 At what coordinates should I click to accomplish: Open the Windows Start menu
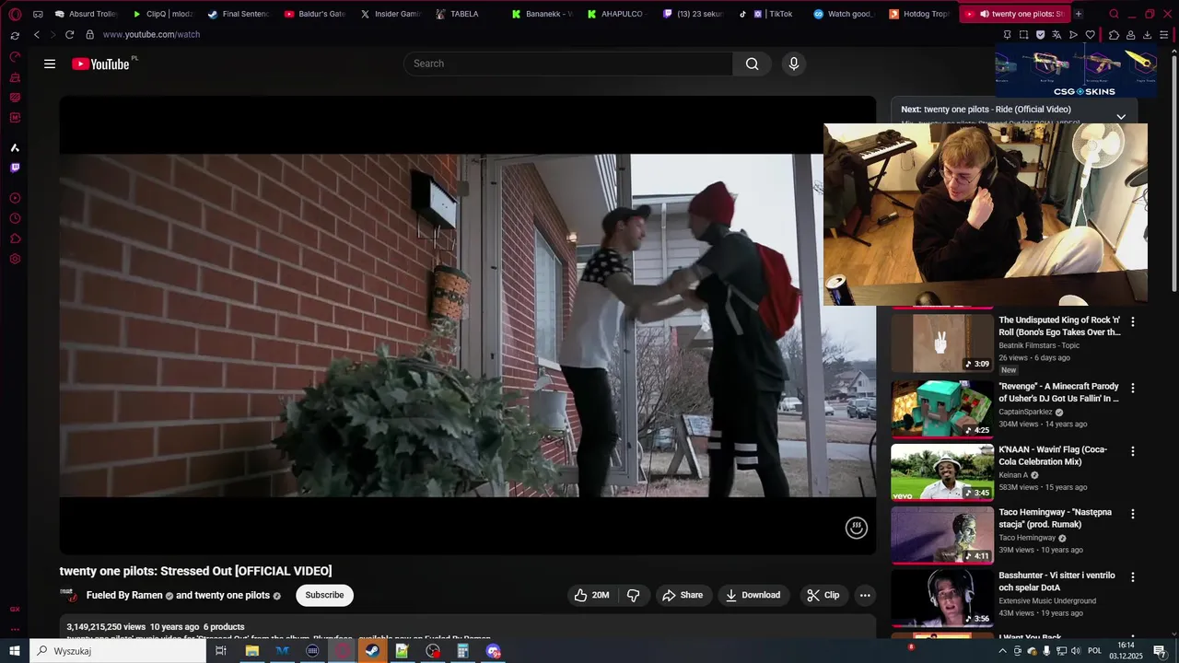point(15,651)
